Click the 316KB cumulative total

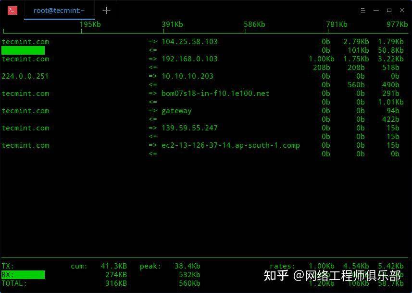click(x=116, y=283)
